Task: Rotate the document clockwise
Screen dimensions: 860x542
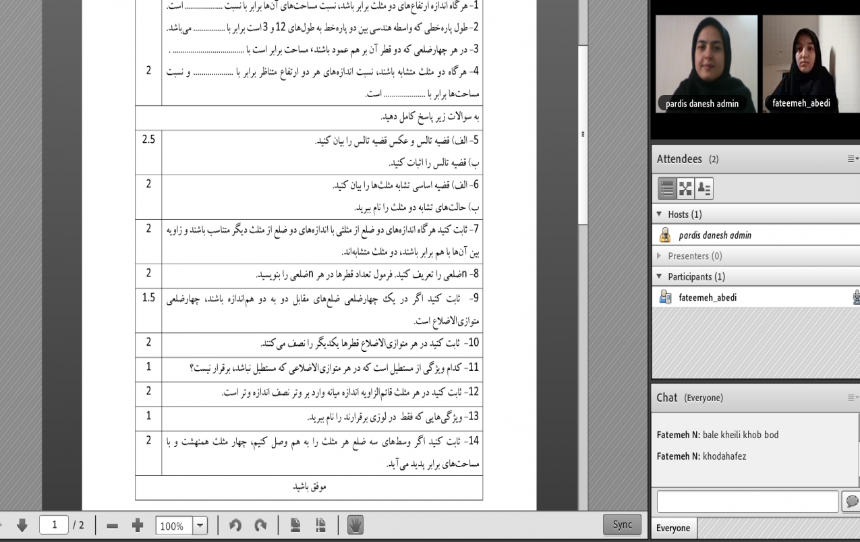Action: [x=260, y=525]
